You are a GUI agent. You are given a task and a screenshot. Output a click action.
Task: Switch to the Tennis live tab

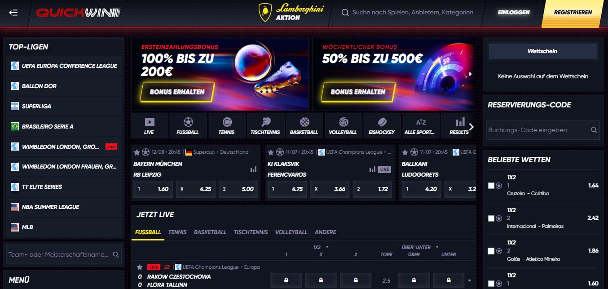click(177, 232)
